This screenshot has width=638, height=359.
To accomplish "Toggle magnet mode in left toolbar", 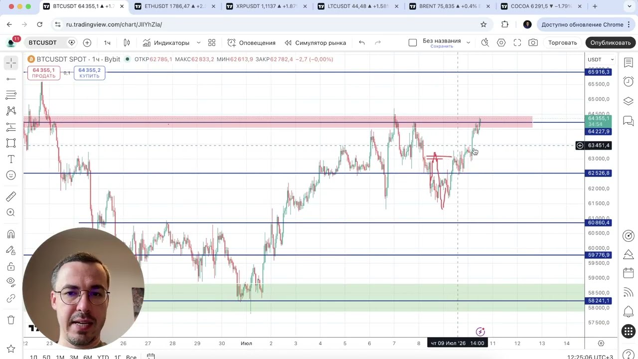I will 11,234.
